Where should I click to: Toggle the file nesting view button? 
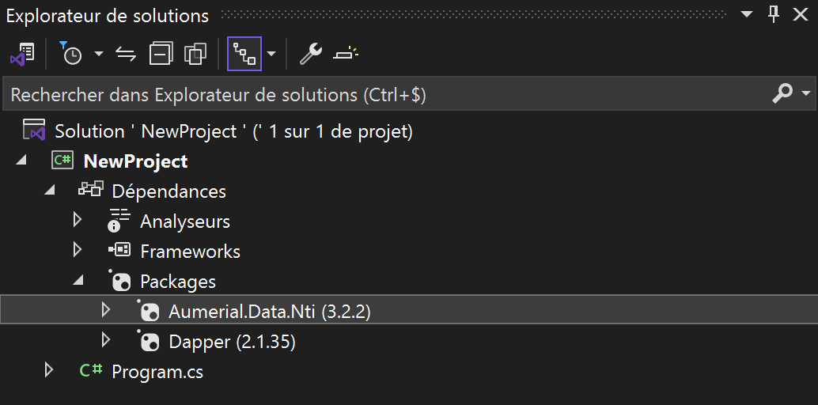(x=244, y=54)
